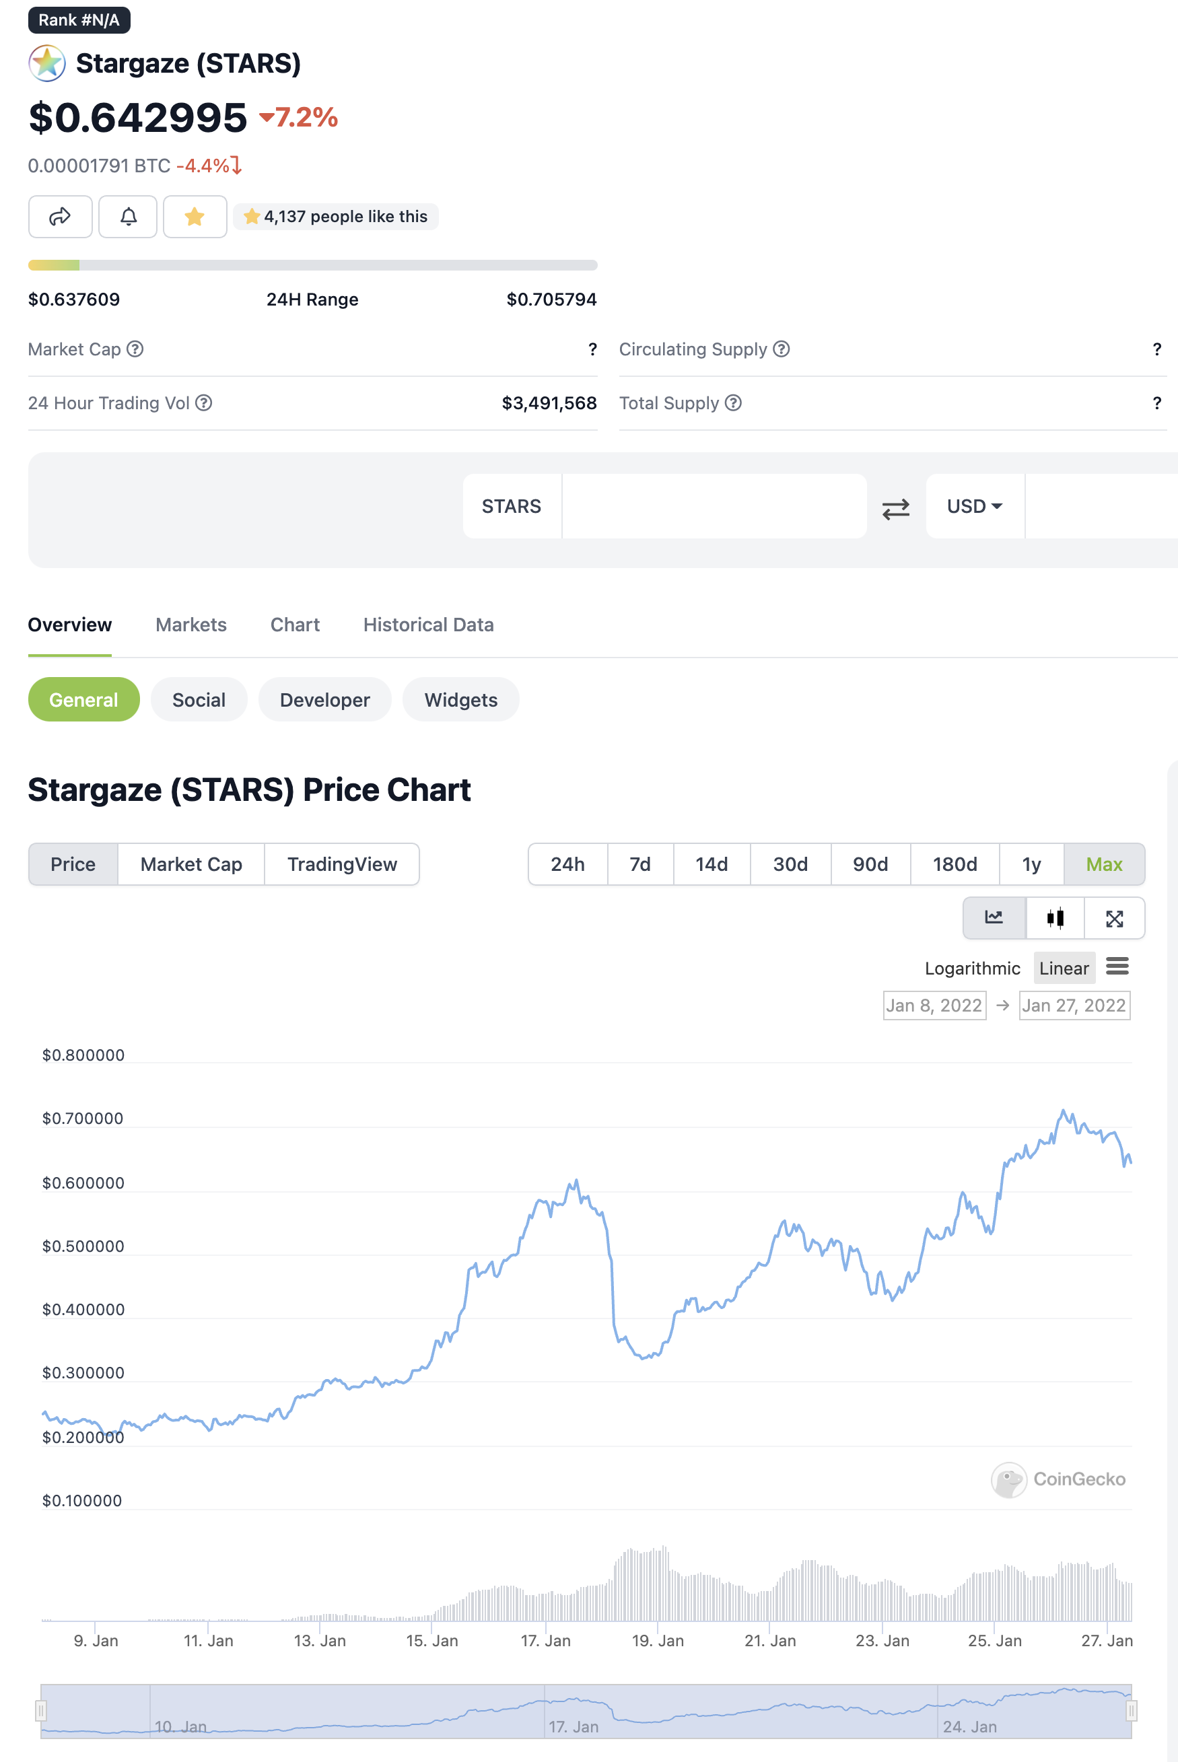
Task: Switch to the Overview tab
Action: pyautogui.click(x=70, y=625)
